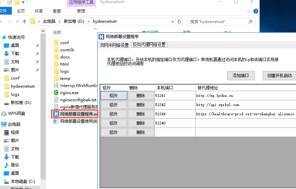This screenshot has width=296, height=189.
Task: Click the 名称 column header
Action: pos(57,32)
